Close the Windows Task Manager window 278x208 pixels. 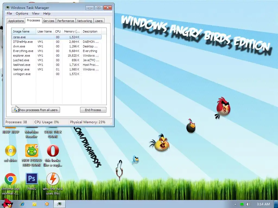coord(108,8)
